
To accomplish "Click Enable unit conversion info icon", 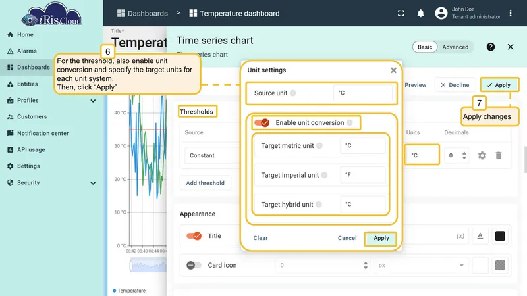I will 350,123.
